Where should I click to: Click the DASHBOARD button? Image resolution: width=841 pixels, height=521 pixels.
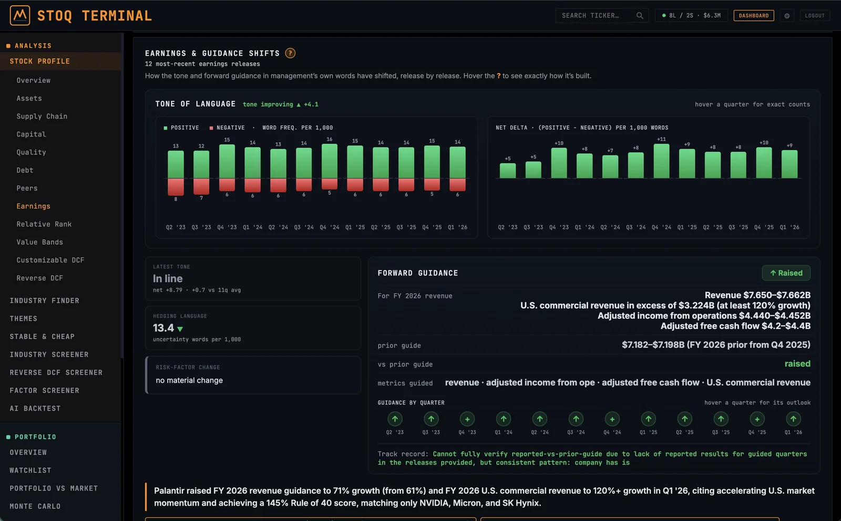click(x=754, y=16)
